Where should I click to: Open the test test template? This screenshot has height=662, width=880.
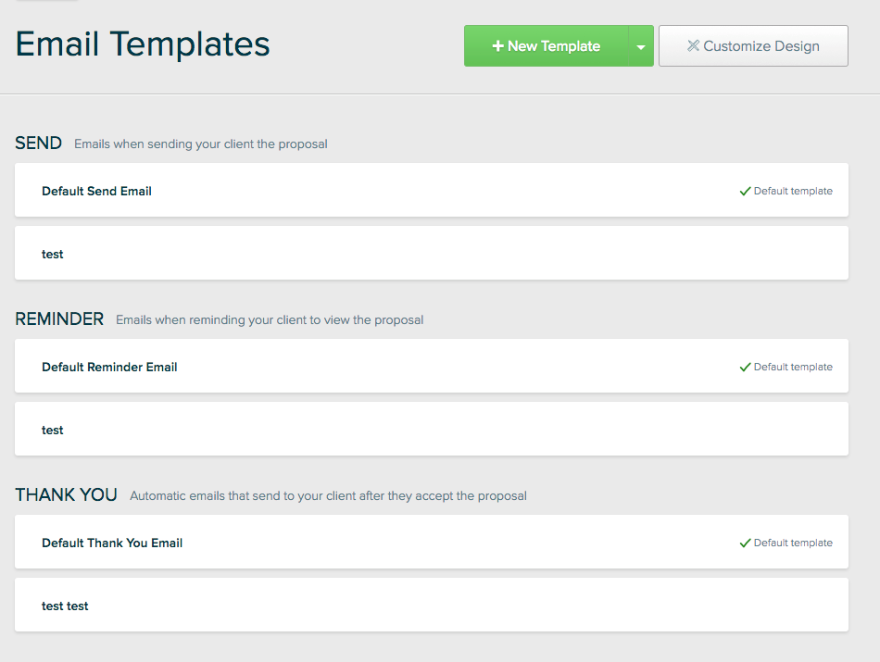431,605
